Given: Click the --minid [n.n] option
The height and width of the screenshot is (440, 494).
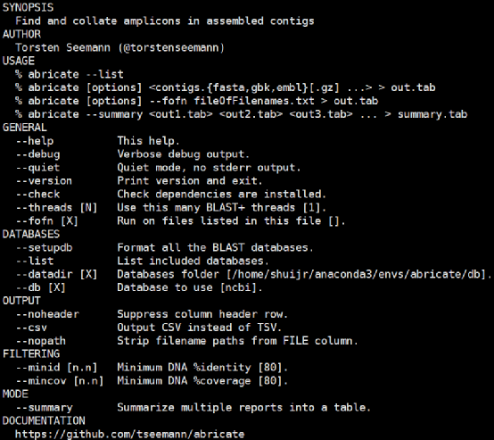Looking at the screenshot, I should 57,368.
